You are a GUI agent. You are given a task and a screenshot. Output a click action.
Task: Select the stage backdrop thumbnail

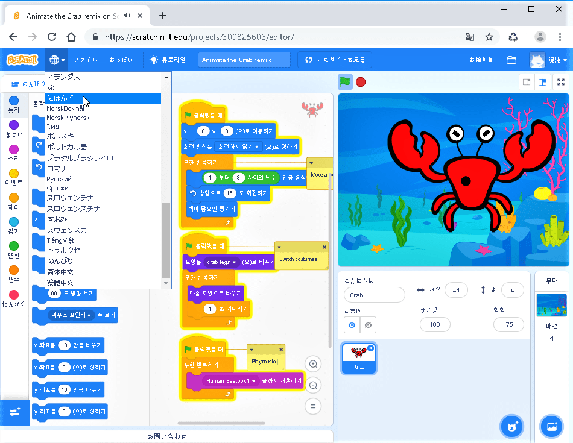tap(551, 306)
